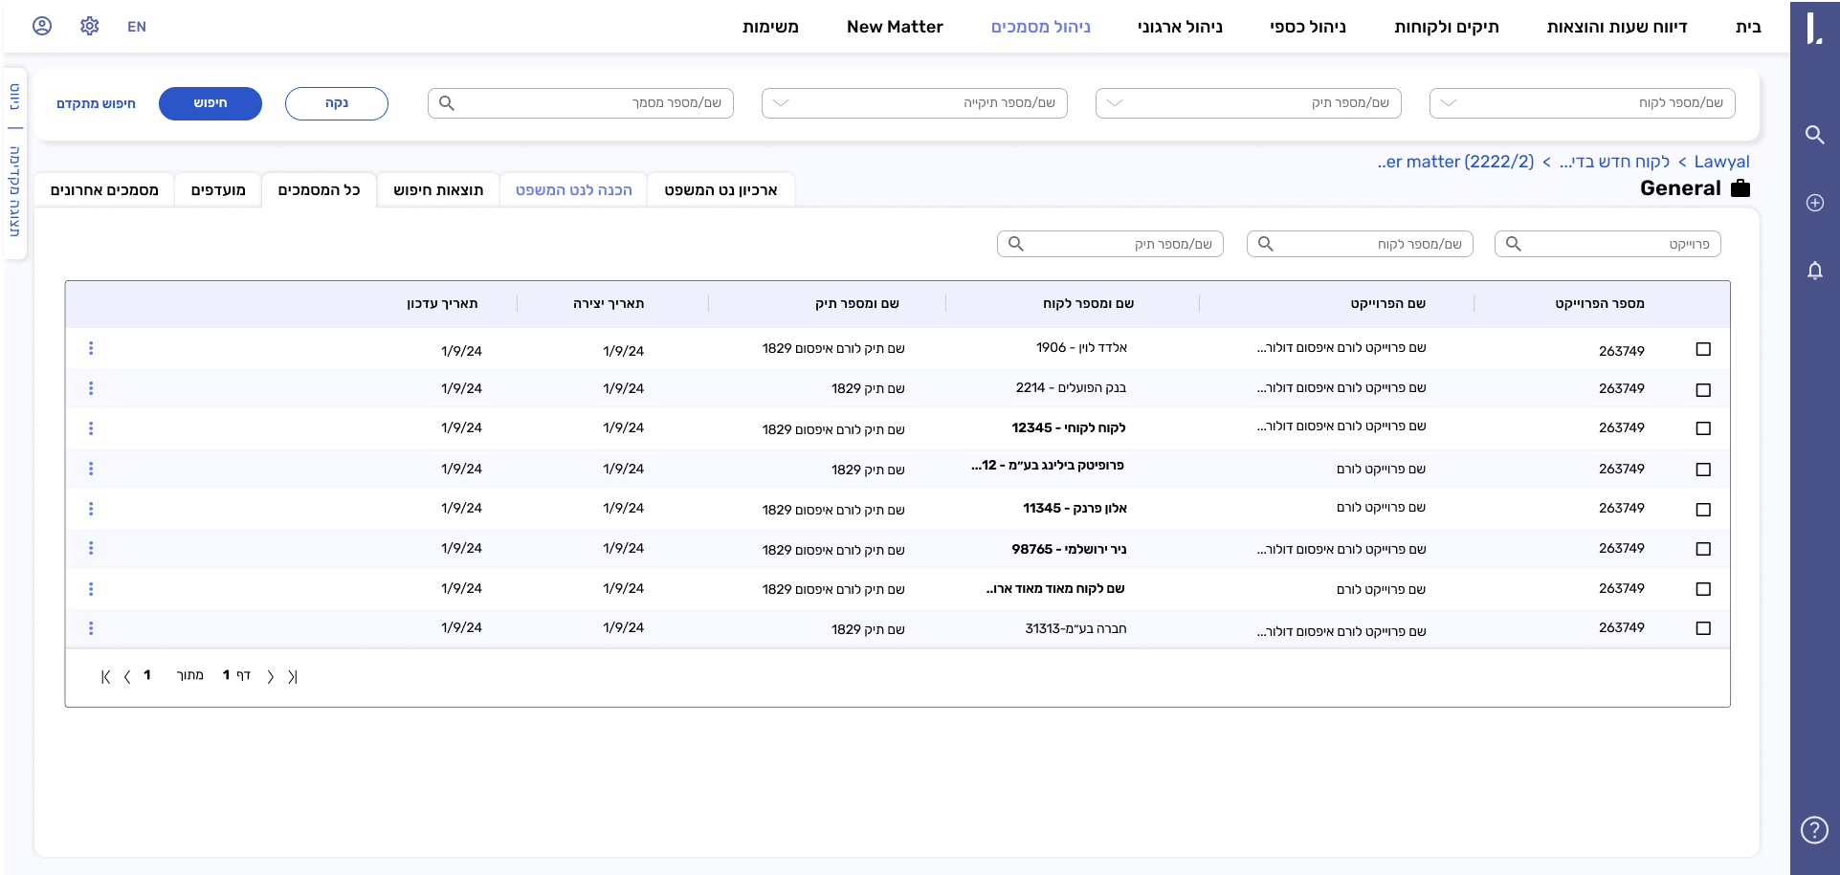
Task: Switch to ארכיון נט המשפט tab
Action: [x=720, y=190]
